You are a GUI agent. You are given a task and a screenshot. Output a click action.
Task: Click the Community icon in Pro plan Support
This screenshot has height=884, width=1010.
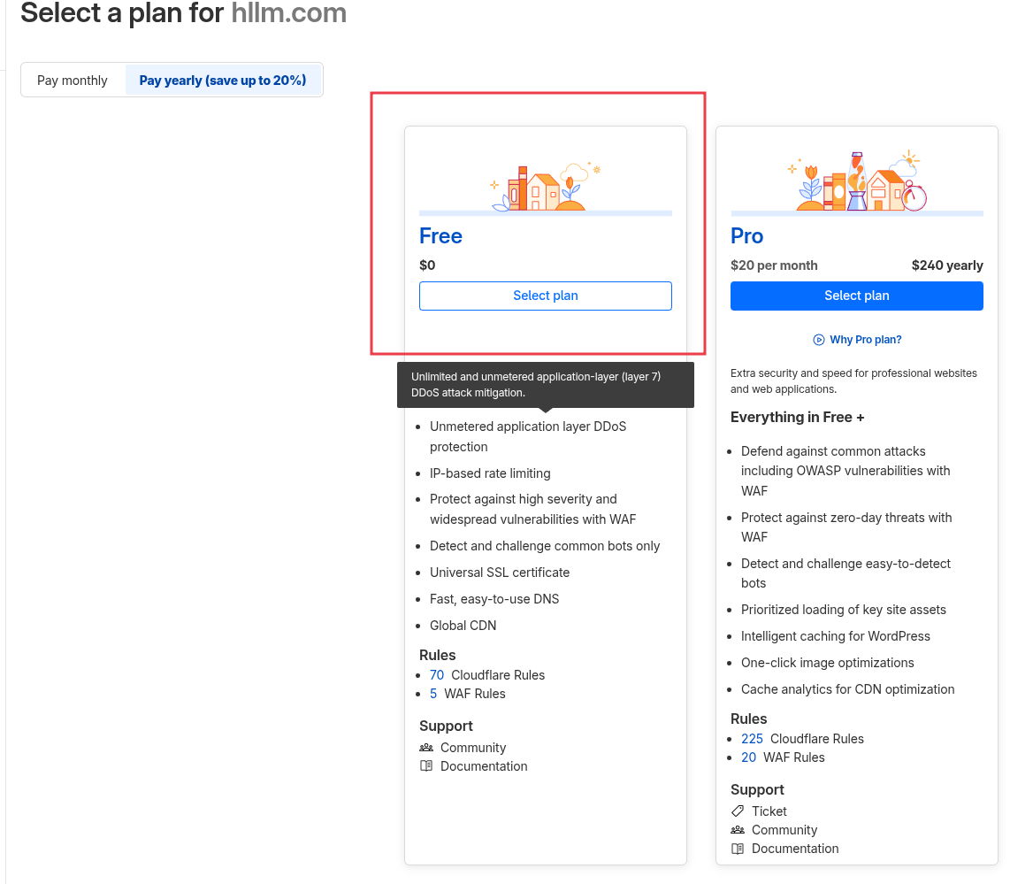738,829
